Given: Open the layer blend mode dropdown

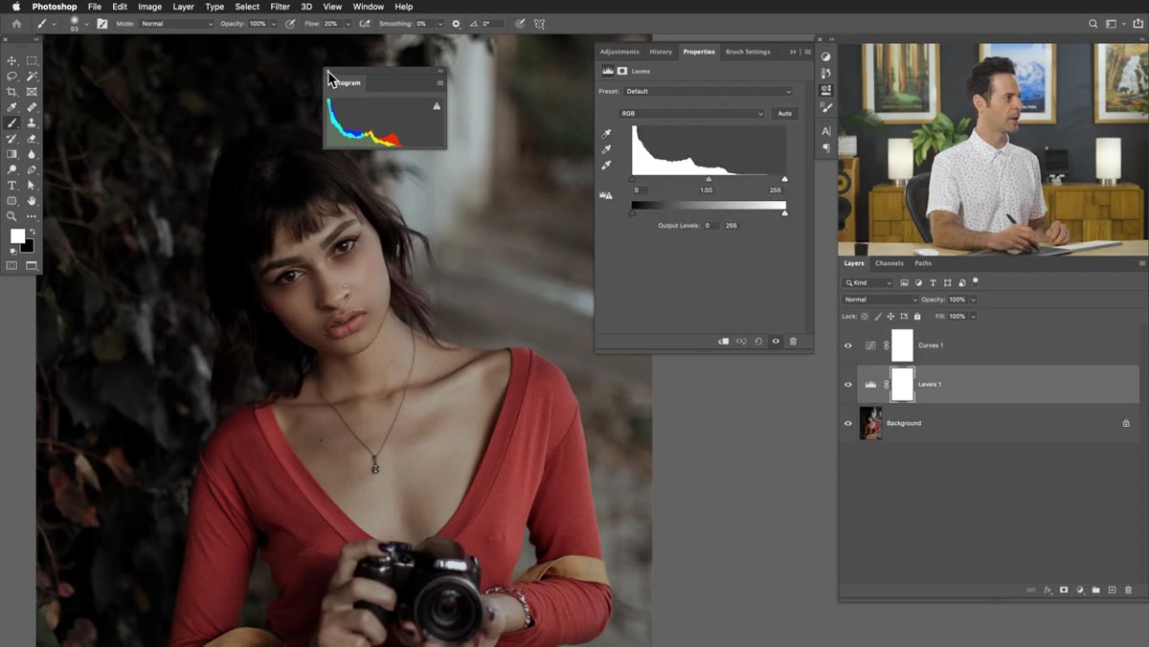Looking at the screenshot, I should (x=879, y=300).
